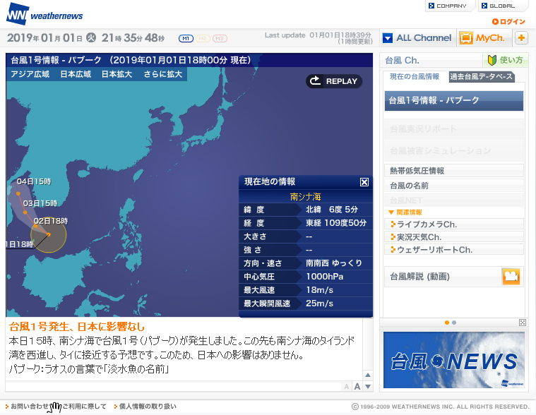Close the 現在地の情報 info panel
The image size is (536, 415).
(x=364, y=182)
